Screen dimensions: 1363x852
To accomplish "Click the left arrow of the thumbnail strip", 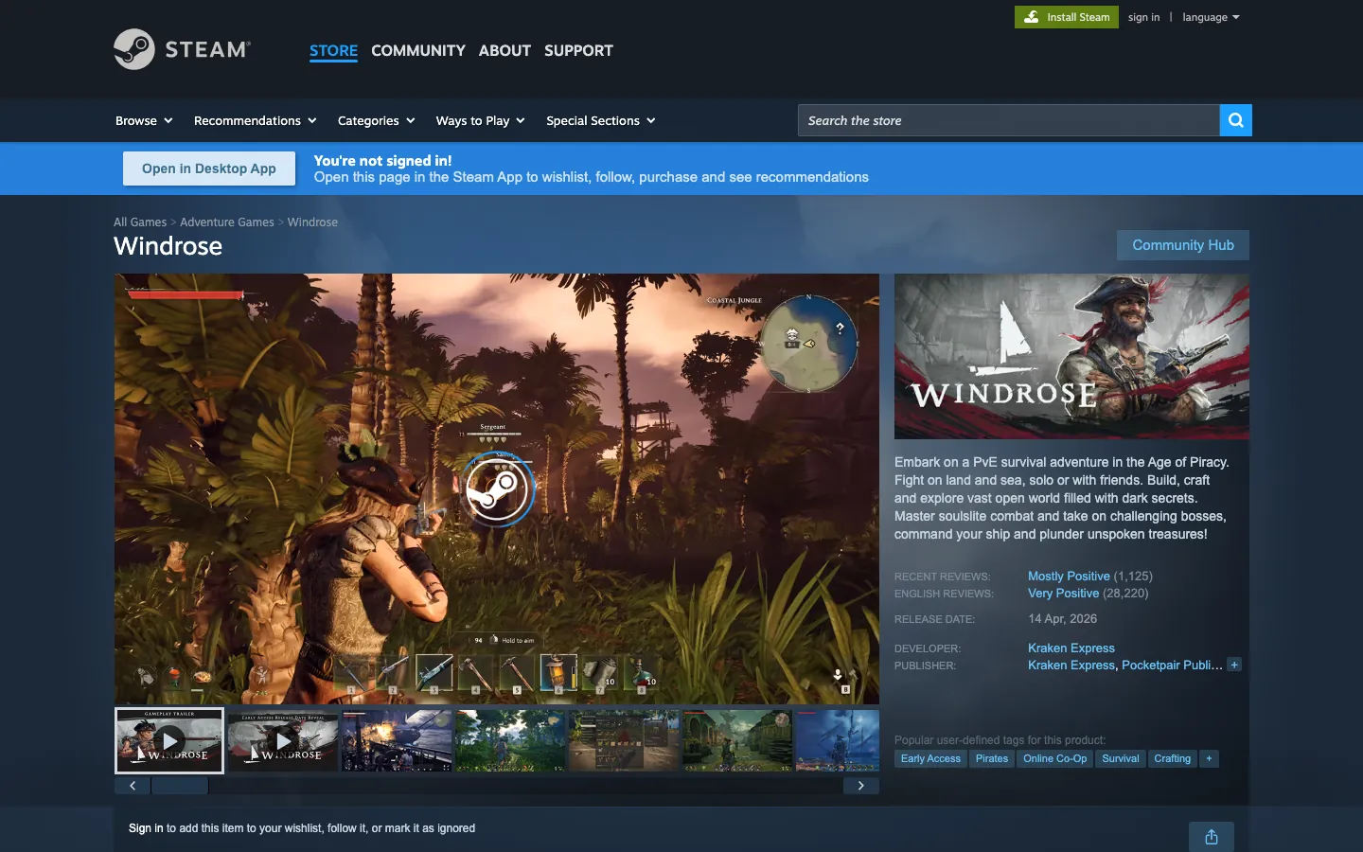I will pos(133,786).
